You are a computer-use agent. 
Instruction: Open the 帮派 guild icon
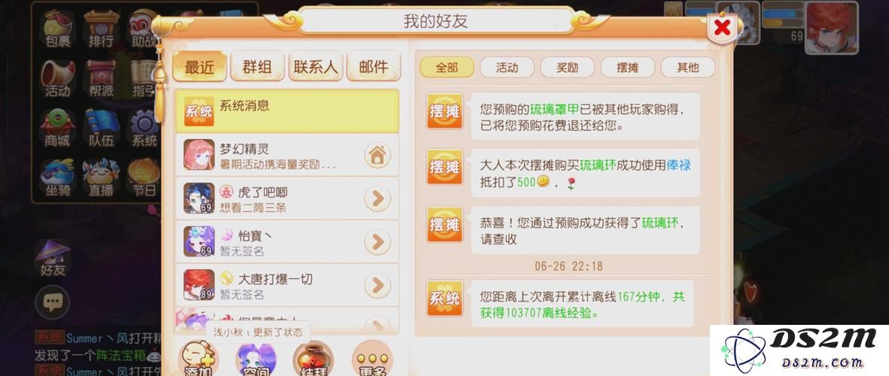click(102, 78)
